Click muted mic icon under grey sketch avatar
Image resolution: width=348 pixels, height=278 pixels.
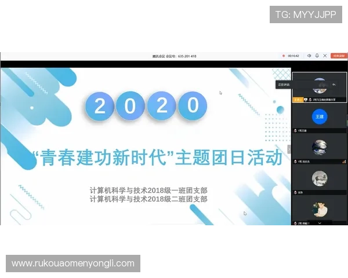pyautogui.click(x=295, y=192)
